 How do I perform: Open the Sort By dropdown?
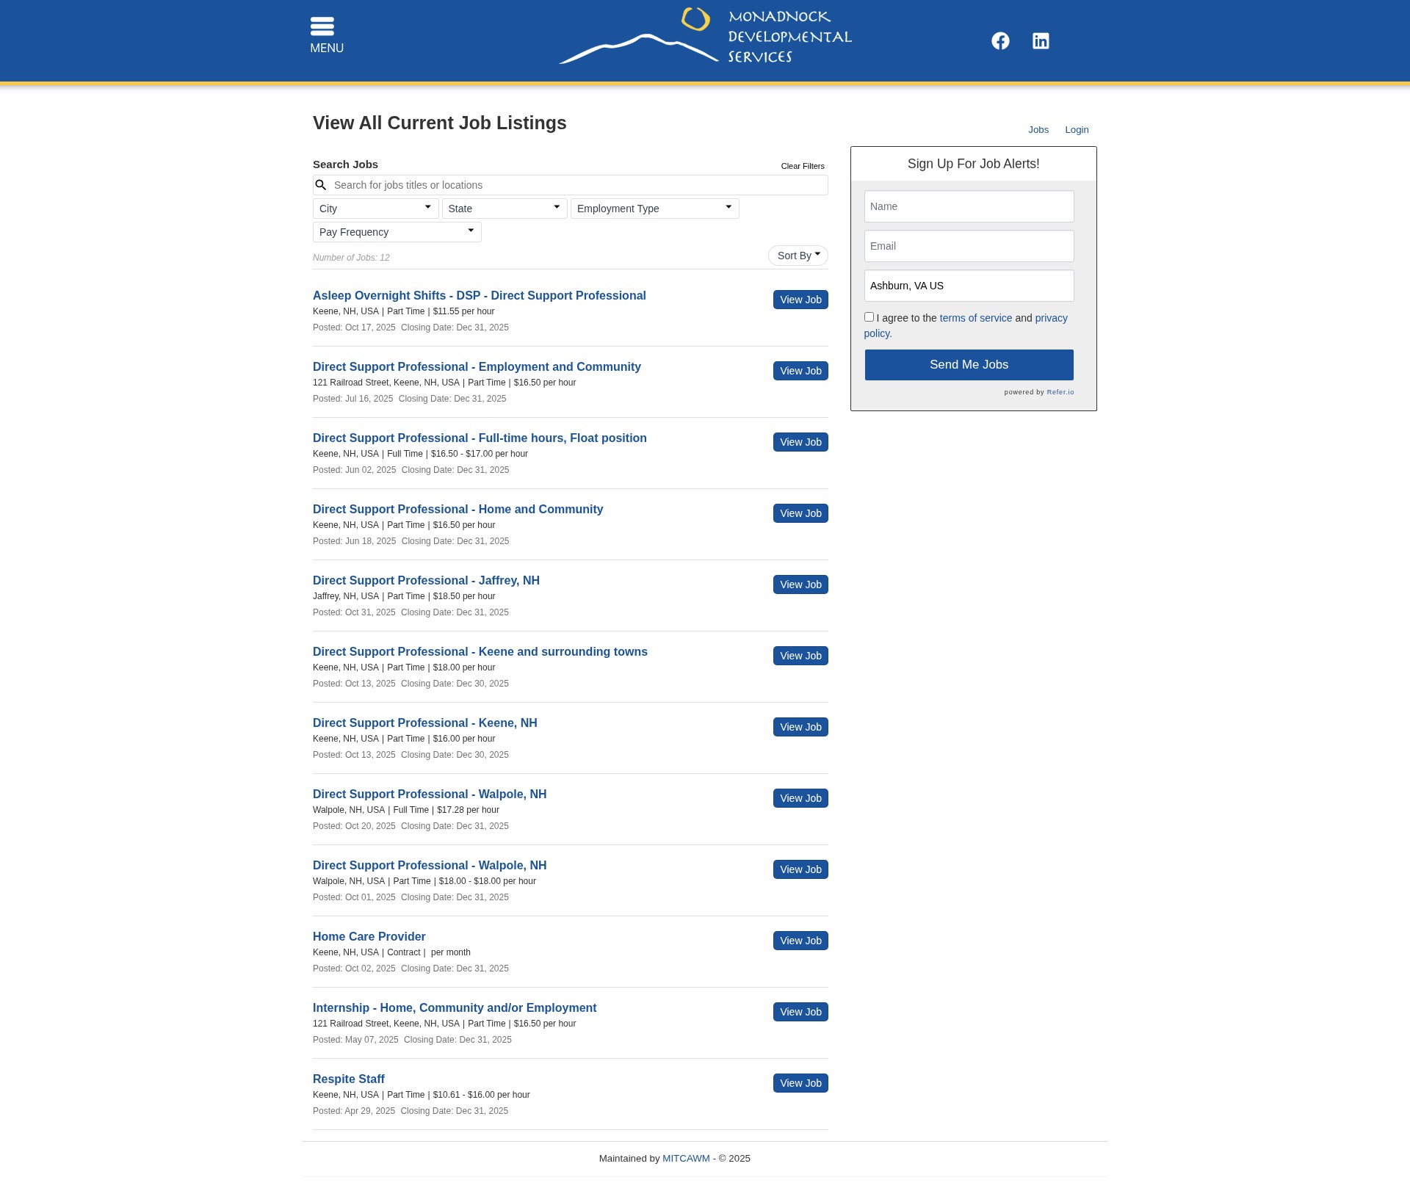click(x=798, y=256)
